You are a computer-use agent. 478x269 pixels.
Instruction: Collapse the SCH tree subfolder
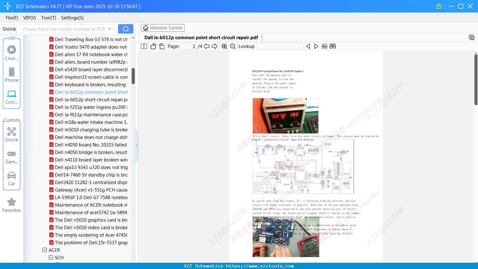tap(51, 258)
